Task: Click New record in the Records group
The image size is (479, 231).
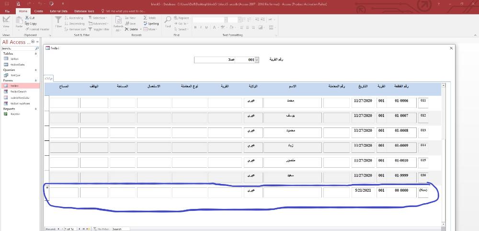Action: pos(131,18)
